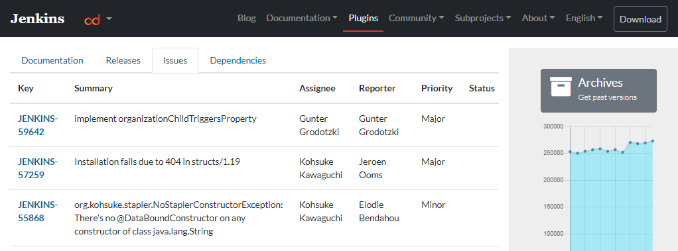Open issue JENKINS-59642
The image size is (678, 251).
tap(38, 125)
